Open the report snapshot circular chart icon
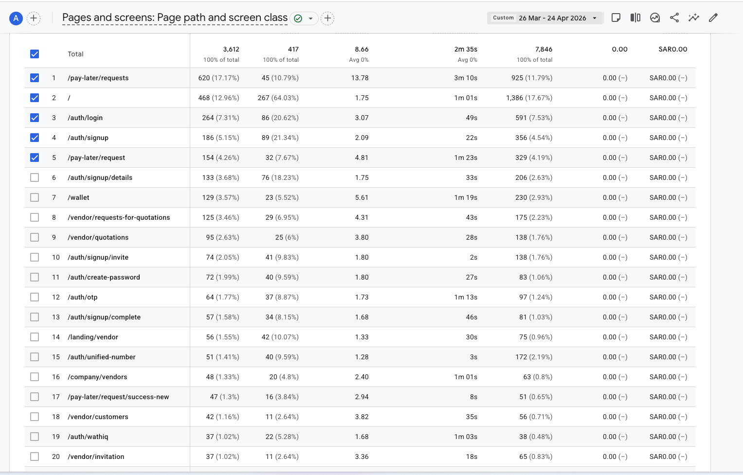 [655, 18]
